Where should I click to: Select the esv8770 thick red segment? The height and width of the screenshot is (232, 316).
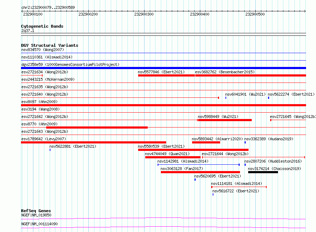tap(97, 128)
